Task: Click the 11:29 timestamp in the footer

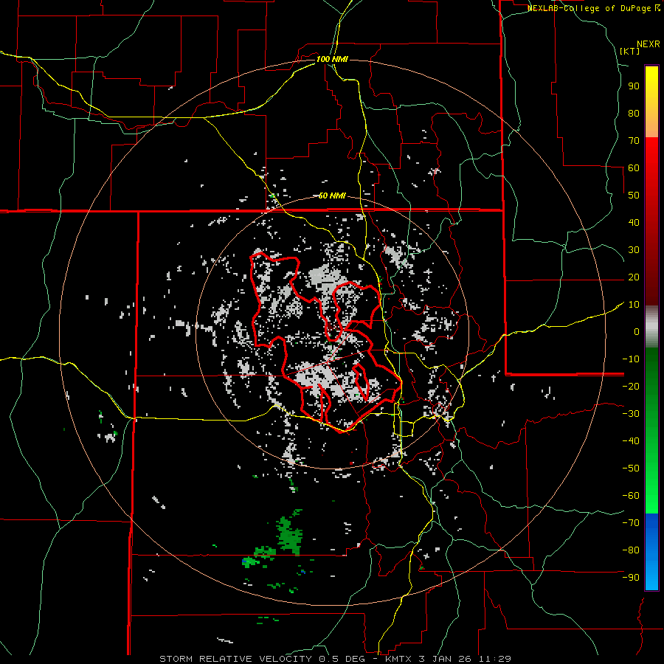Action: (495, 658)
